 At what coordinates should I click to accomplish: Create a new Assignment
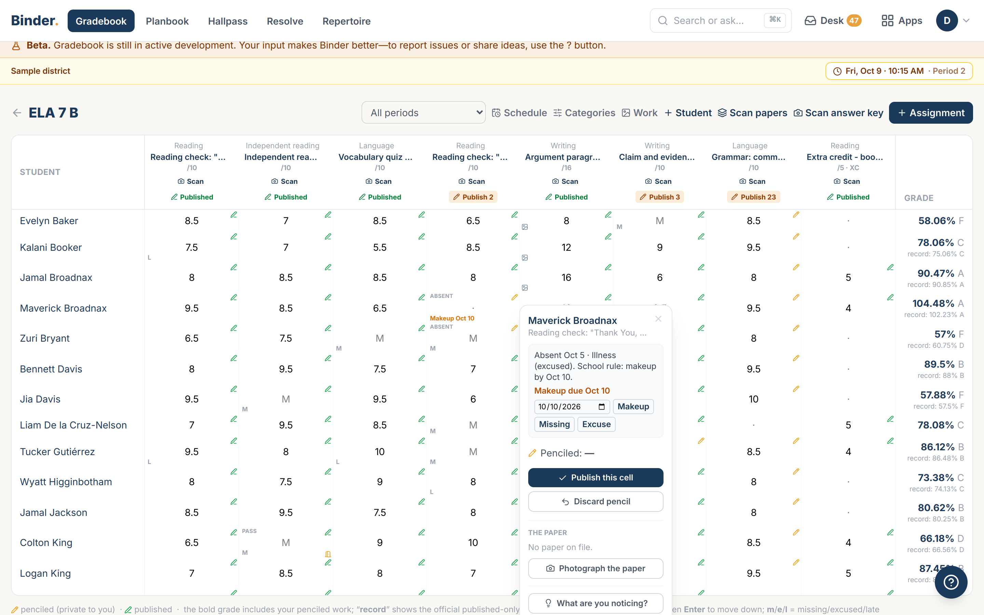pyautogui.click(x=931, y=113)
